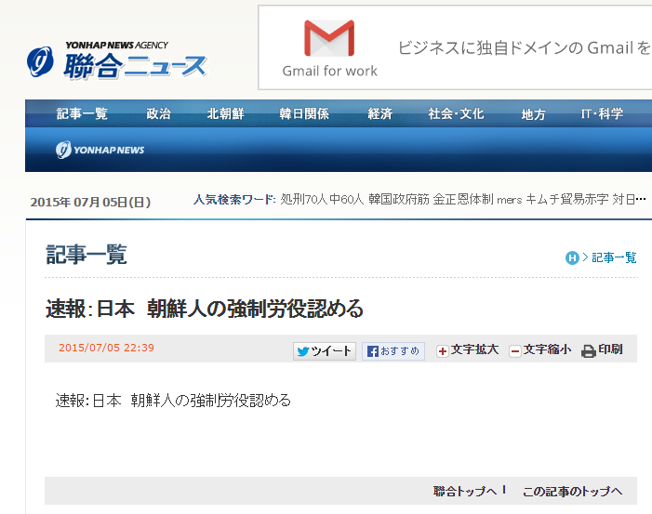The image size is (652, 514).
Task: Click the この記事のトップへ link
Action: point(572,491)
